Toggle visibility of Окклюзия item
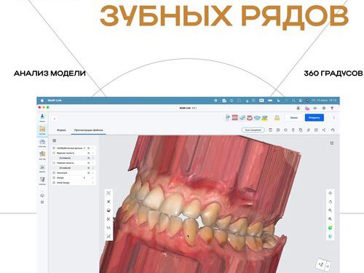The image size is (364, 273). [x=89, y=173]
